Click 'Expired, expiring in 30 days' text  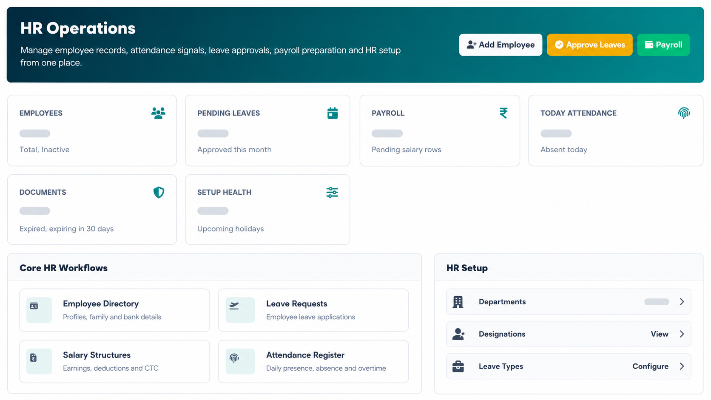click(66, 229)
